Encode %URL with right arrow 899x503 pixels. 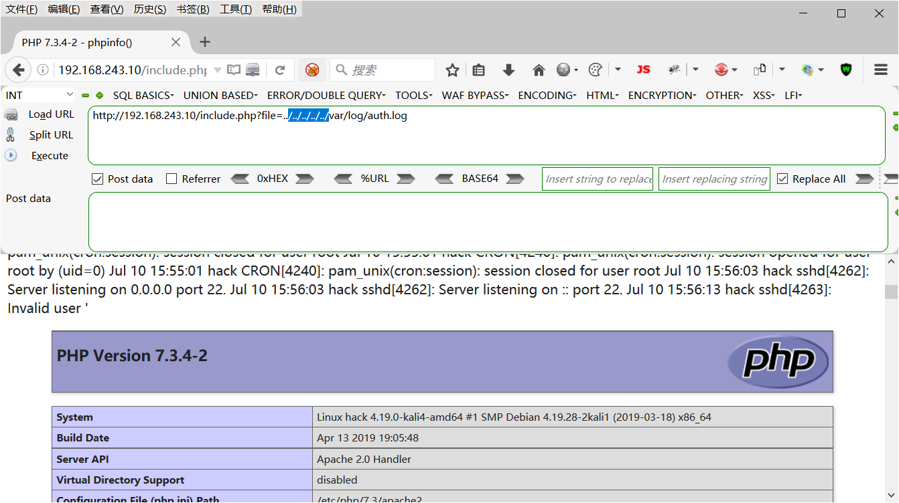[406, 179]
